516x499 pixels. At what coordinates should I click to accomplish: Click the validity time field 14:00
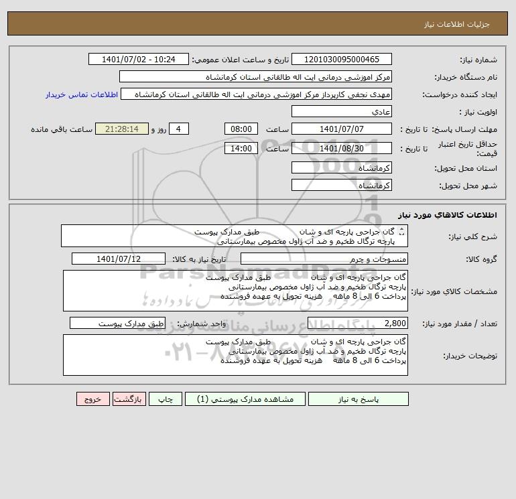[x=241, y=148]
